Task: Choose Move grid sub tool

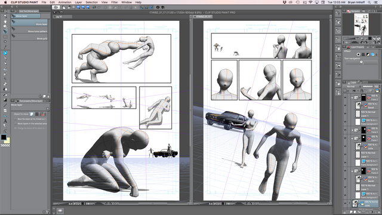Action: pyautogui.click(x=29, y=37)
